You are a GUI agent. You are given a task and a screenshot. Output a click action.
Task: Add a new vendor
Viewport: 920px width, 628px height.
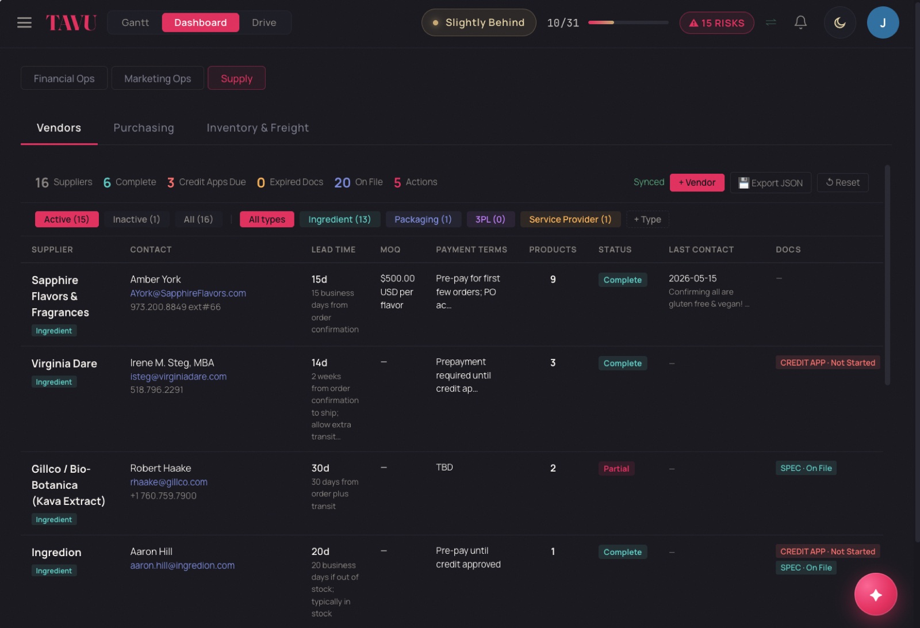(x=697, y=182)
